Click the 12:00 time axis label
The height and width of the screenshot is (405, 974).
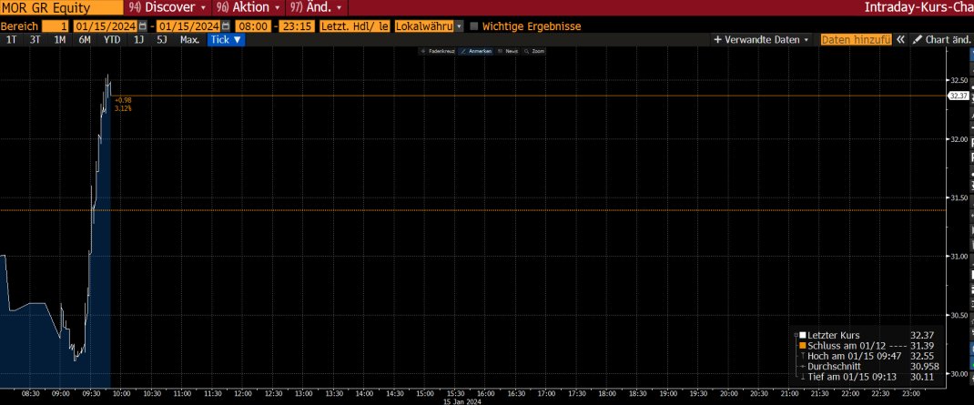(242, 393)
